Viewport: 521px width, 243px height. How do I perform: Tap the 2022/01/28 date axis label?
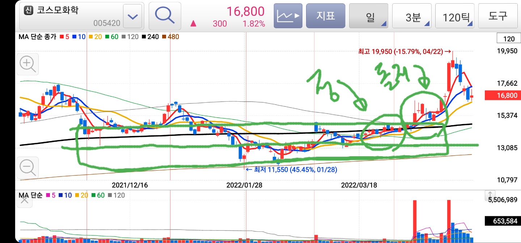pos(245,185)
